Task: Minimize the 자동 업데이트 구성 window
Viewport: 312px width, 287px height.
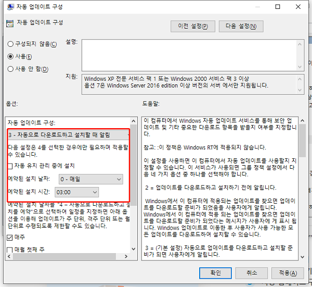Action: (x=257, y=7)
